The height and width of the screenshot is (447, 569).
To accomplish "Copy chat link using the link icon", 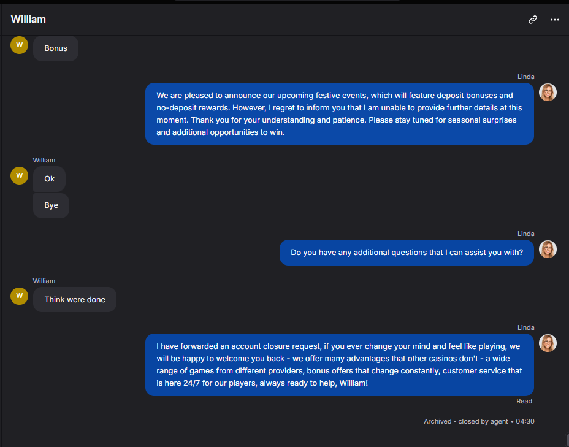I will (532, 20).
